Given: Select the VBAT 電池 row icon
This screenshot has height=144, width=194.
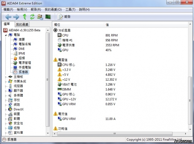Looking at the screenshot, I should (x=59, y=84).
